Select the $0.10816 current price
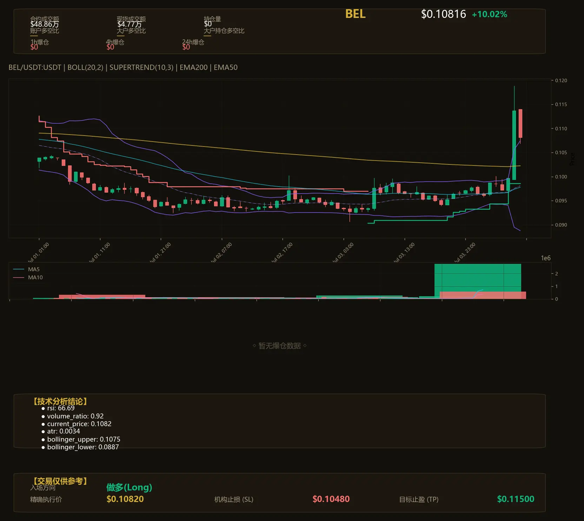This screenshot has width=584, height=521. [444, 14]
